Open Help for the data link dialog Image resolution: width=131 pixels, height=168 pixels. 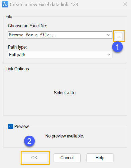click(100, 158)
